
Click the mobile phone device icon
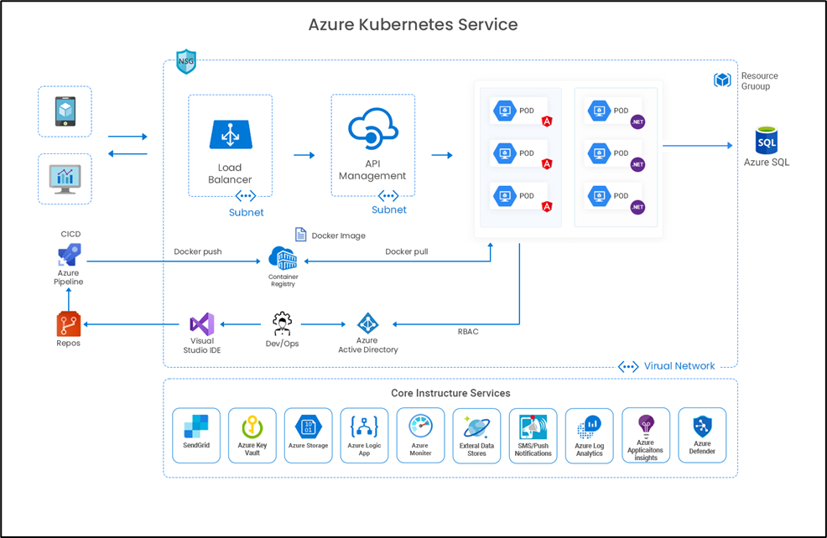(65, 111)
